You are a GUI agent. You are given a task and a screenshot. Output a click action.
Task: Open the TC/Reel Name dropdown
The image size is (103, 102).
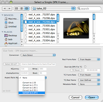pyautogui.click(x=89, y=80)
